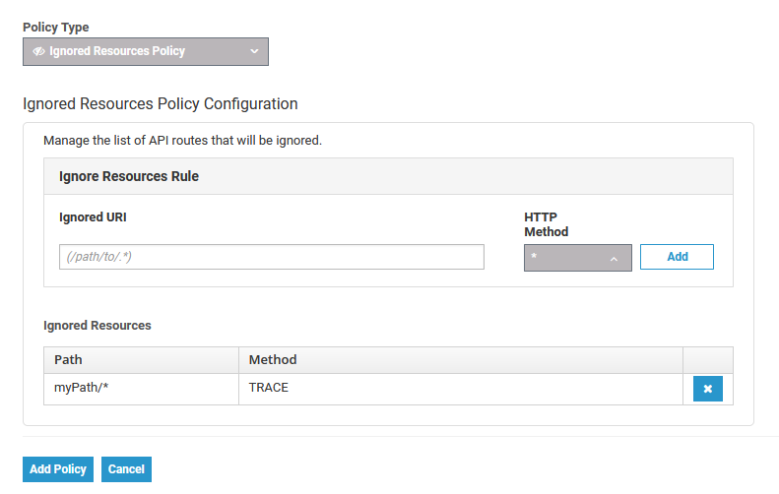
Task: Click the Ignored Resources table label
Action: [97, 325]
